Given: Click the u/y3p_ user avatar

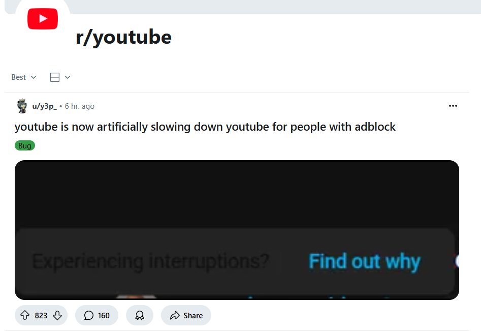Looking at the screenshot, I should [22, 106].
